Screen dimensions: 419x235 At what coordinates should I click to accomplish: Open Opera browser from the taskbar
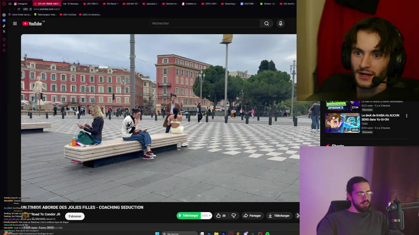[x=231, y=234]
